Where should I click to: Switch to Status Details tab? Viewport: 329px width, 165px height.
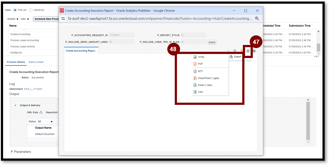point(36,62)
